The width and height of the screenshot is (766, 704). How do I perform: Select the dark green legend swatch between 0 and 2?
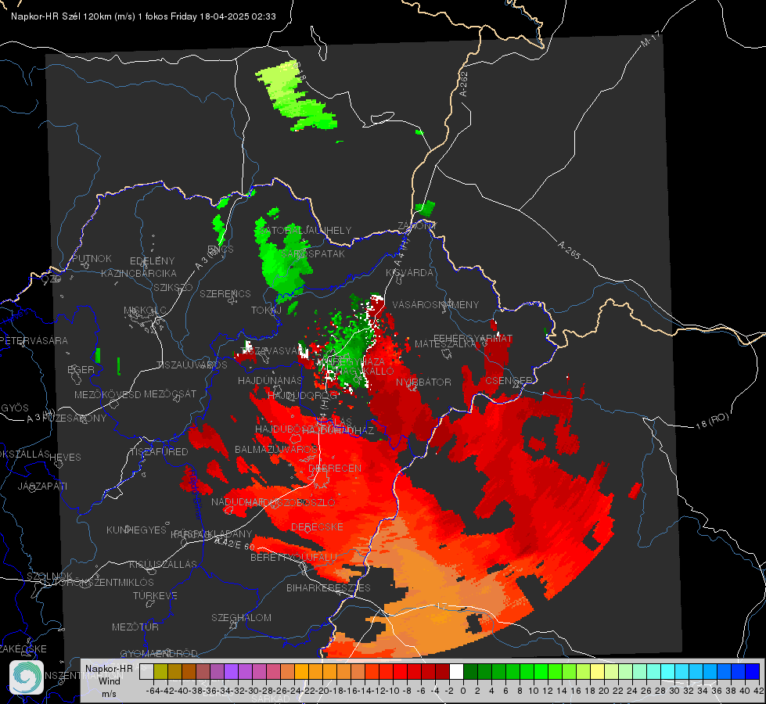(x=470, y=672)
